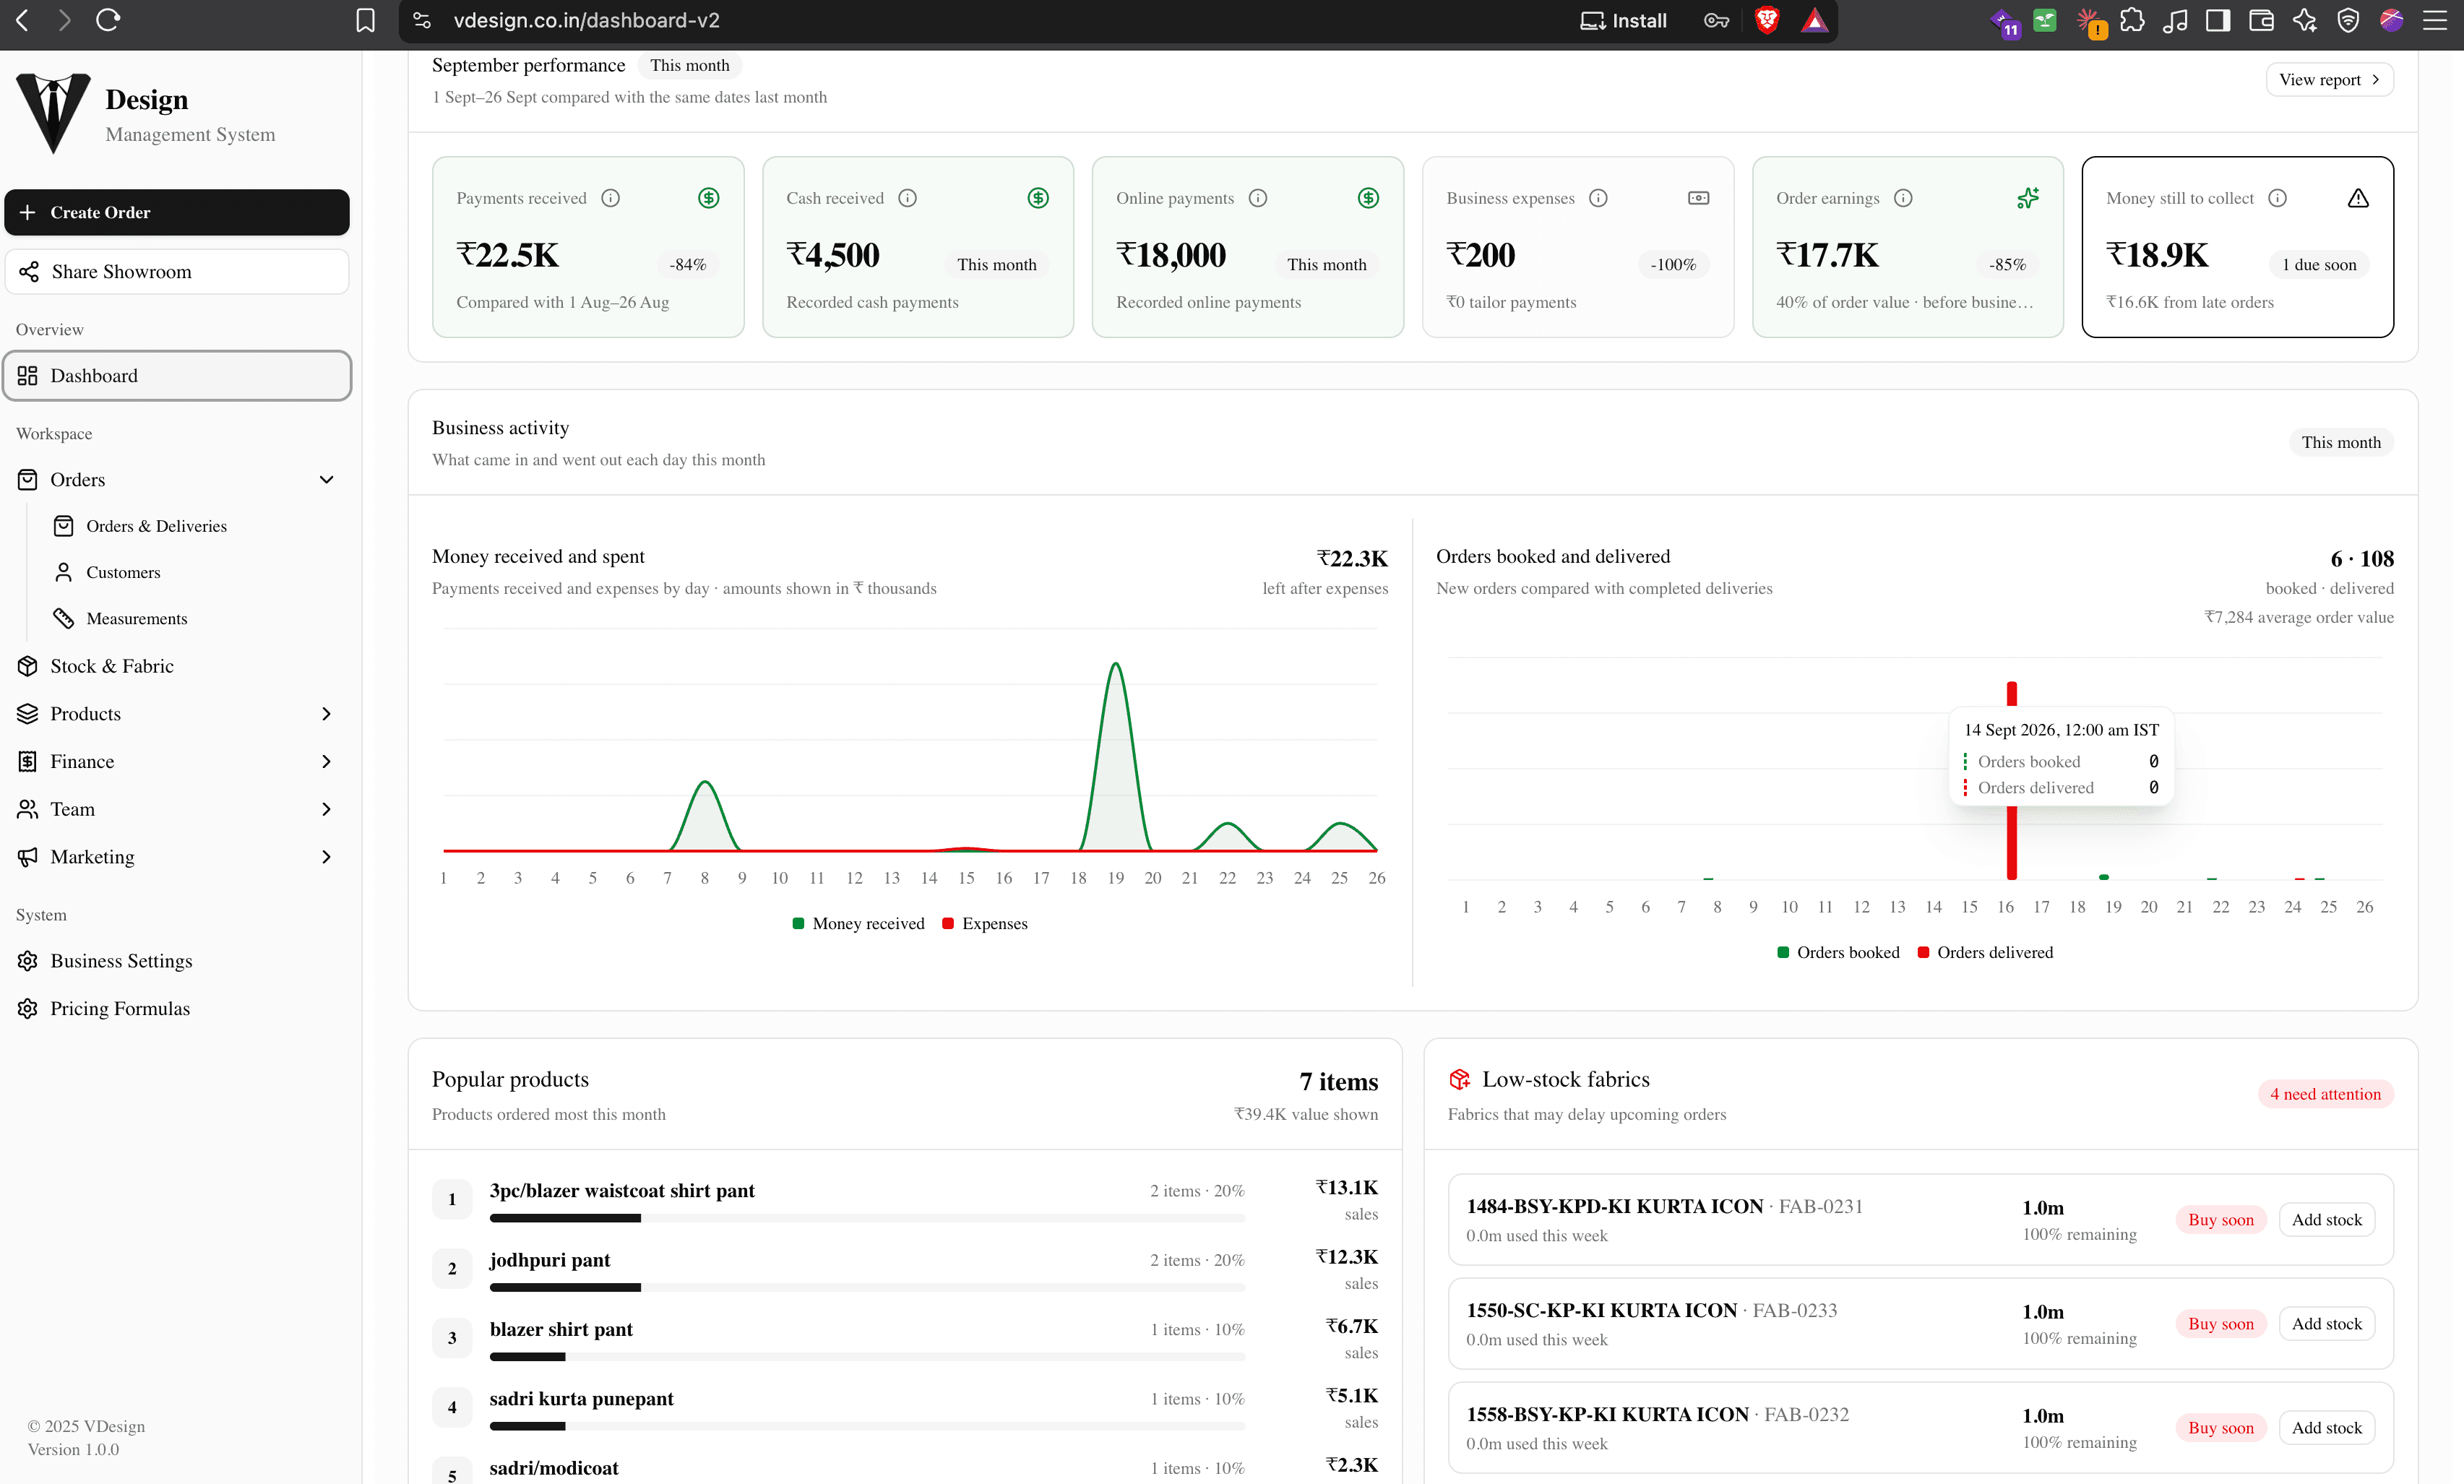Reload the page with the browser refresh icon
This screenshot has height=1484, width=2464.
(x=108, y=20)
